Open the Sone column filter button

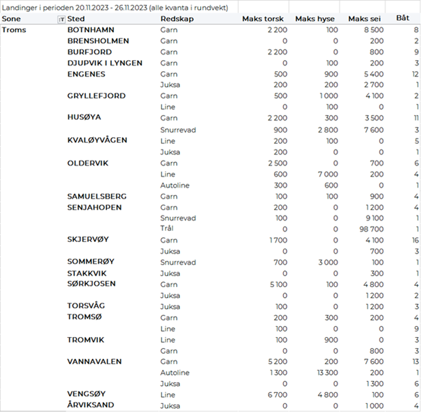point(61,19)
